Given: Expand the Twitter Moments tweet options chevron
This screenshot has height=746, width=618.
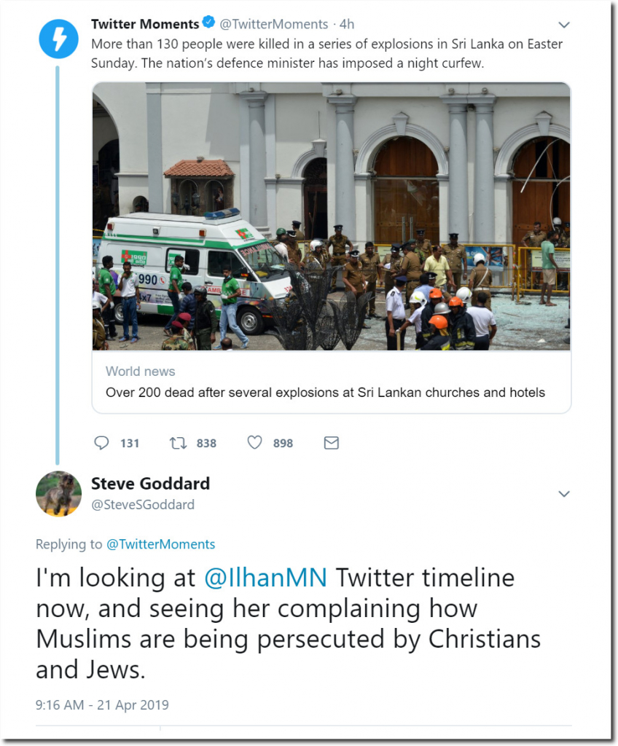Looking at the screenshot, I should point(563,25).
